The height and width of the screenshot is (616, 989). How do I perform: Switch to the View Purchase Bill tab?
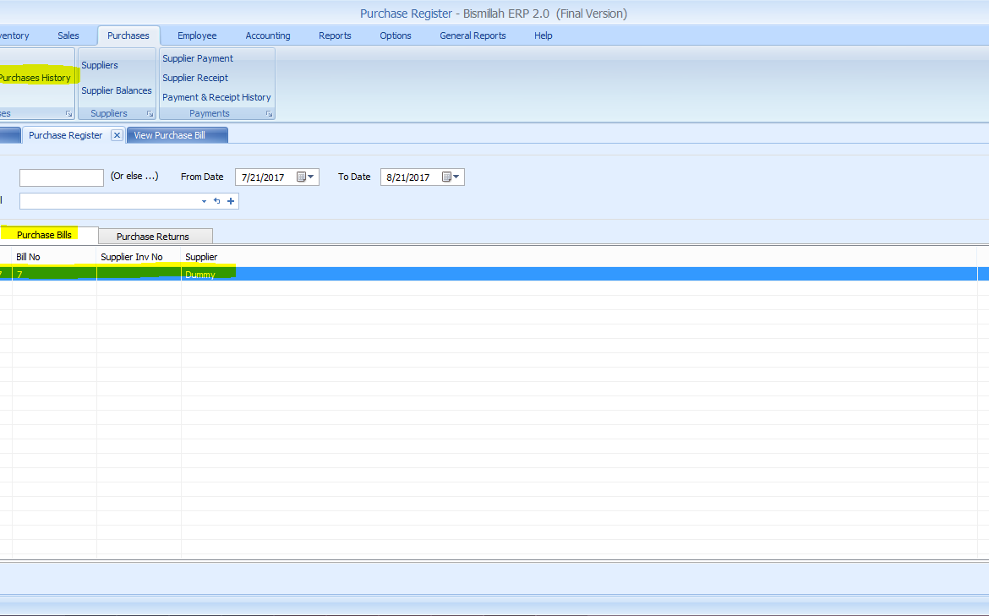169,135
